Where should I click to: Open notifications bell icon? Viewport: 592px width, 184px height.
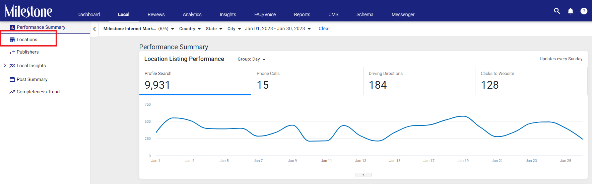click(x=571, y=11)
